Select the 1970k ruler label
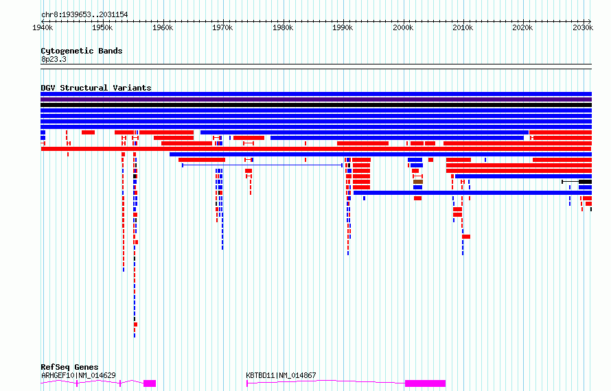This screenshot has width=611, height=391. pyautogui.click(x=222, y=27)
